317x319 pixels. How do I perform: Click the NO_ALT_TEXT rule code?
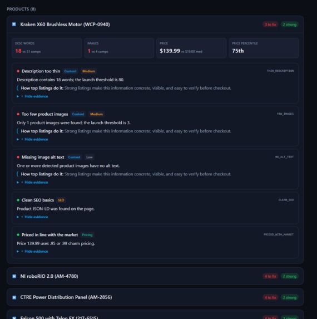[284, 157]
